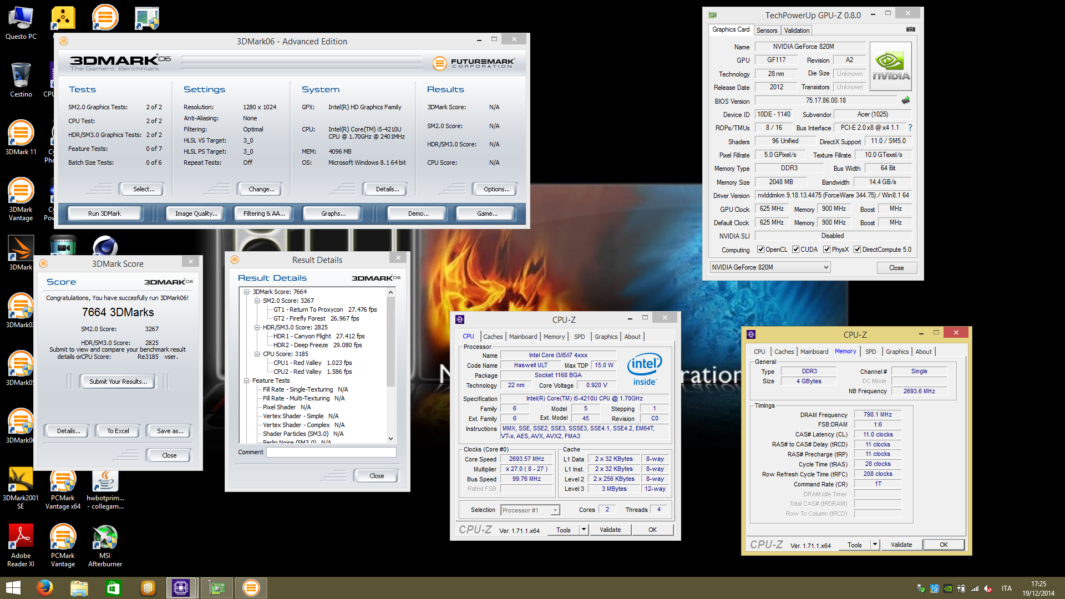Open the 3DMark Vantage desktop shortcut
The width and height of the screenshot is (1065, 599).
(21, 191)
